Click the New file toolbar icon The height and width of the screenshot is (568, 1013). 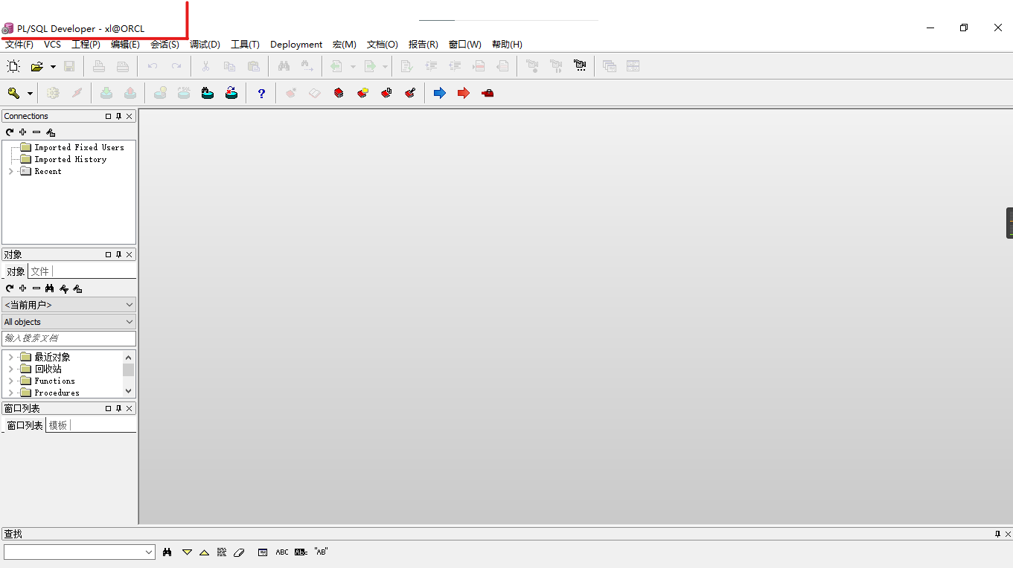coord(13,66)
